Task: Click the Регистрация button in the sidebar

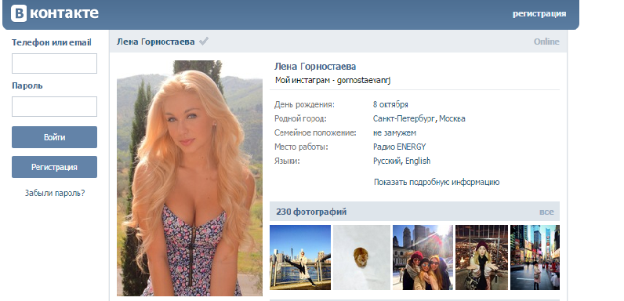Action: coord(55,167)
